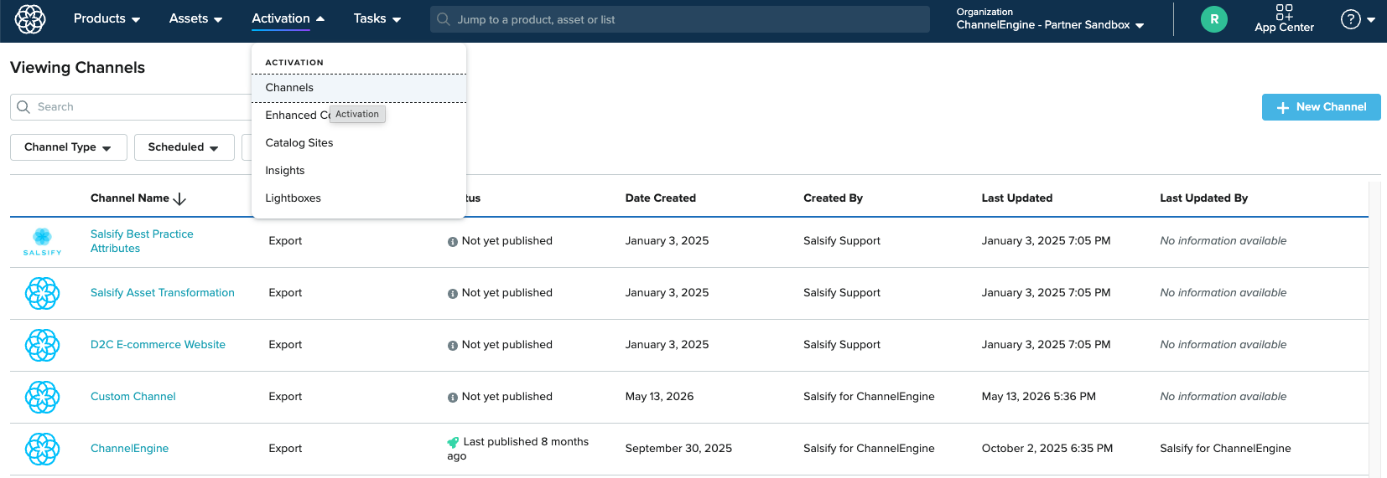Collapse the Activation menu

coord(288,18)
